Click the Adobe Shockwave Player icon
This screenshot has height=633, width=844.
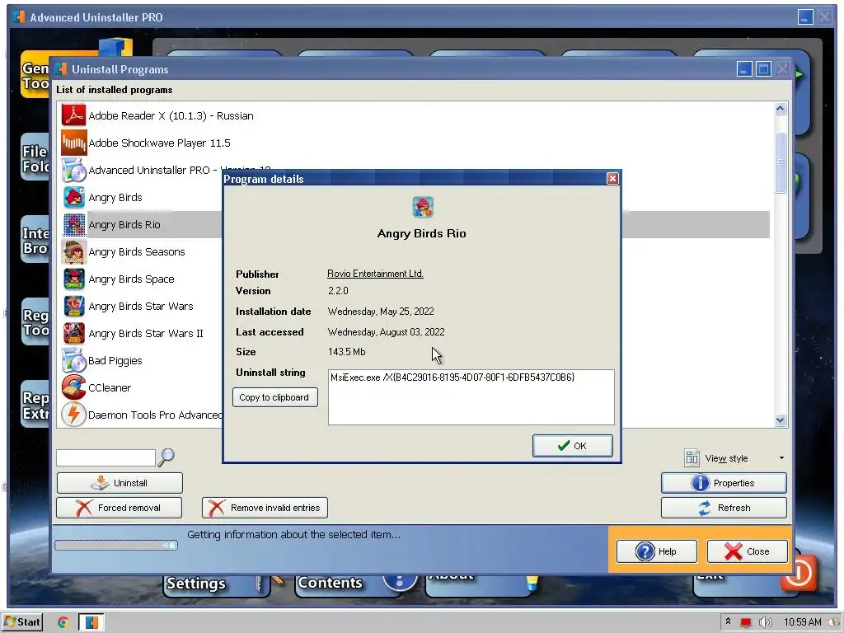73,143
